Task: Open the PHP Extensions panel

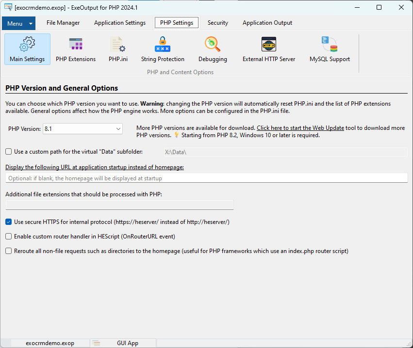Action: click(75, 48)
